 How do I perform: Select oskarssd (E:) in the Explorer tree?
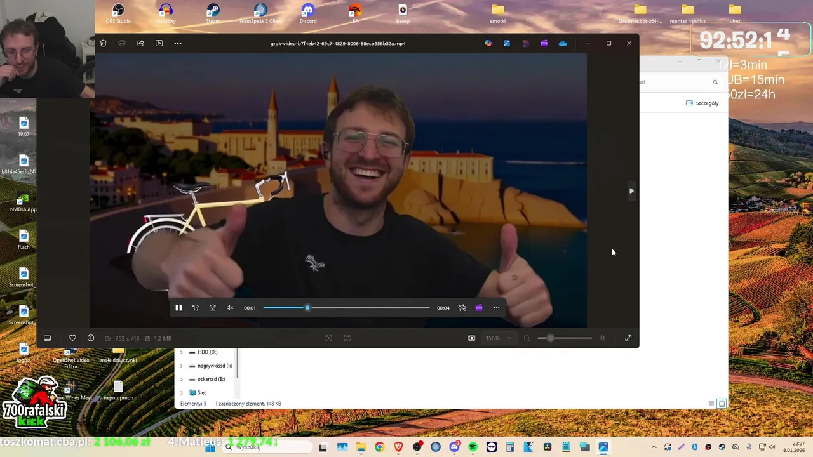[212, 379]
